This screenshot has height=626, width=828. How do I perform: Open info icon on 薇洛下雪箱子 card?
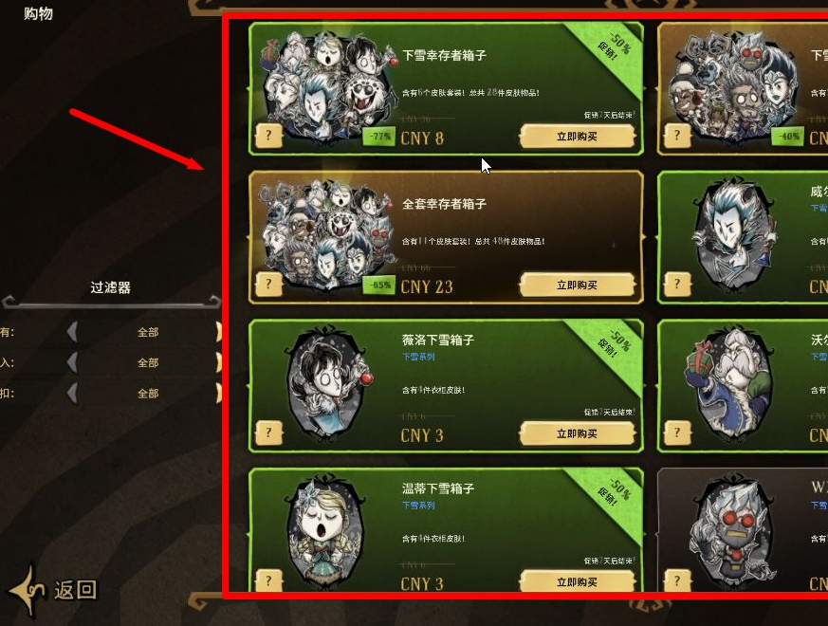click(268, 433)
